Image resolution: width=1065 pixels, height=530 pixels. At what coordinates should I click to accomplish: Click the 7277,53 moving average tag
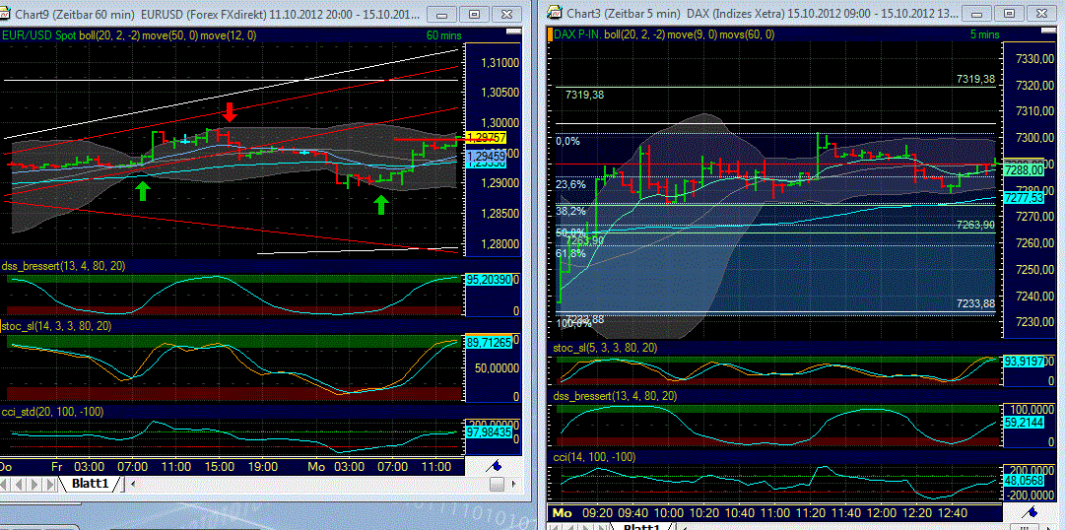[1025, 198]
